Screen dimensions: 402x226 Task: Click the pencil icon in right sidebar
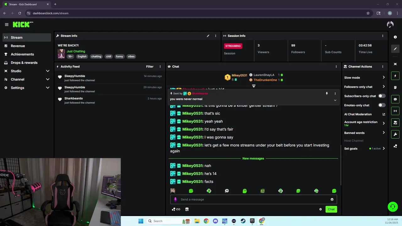395,49
